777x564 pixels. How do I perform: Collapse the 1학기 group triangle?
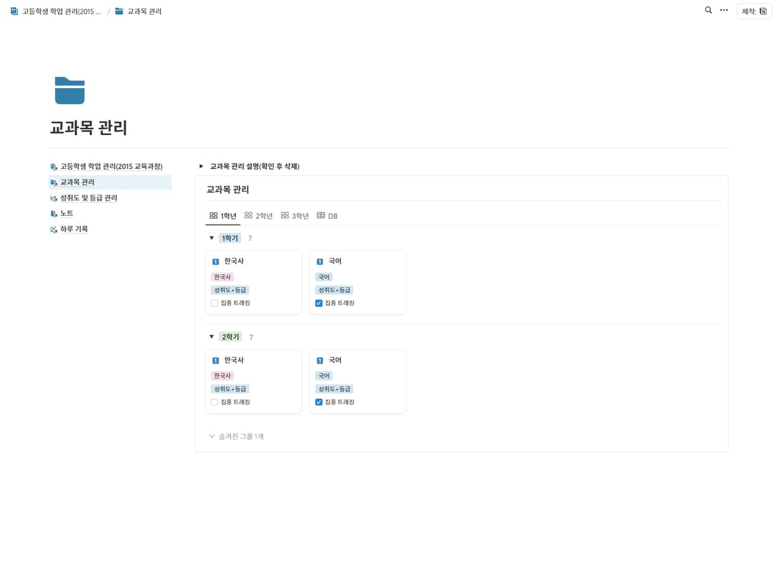click(212, 238)
